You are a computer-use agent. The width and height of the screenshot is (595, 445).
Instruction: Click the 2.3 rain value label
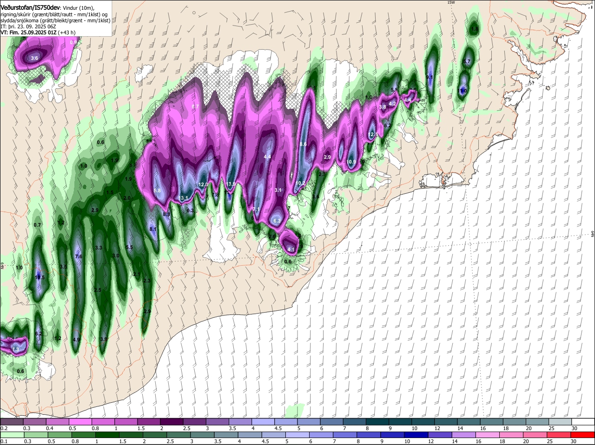click(x=147, y=281)
